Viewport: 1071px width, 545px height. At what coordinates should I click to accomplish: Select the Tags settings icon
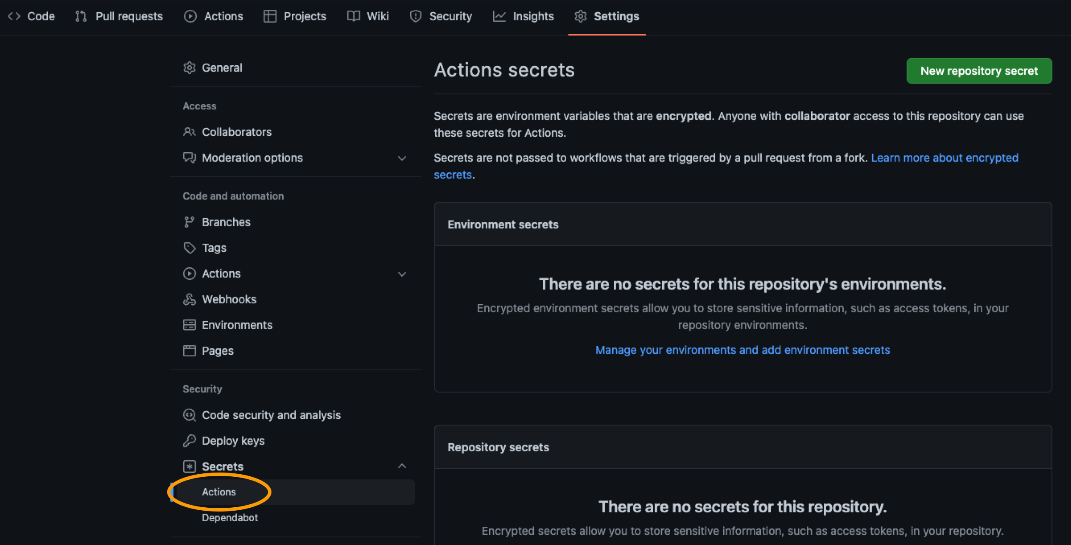click(190, 247)
